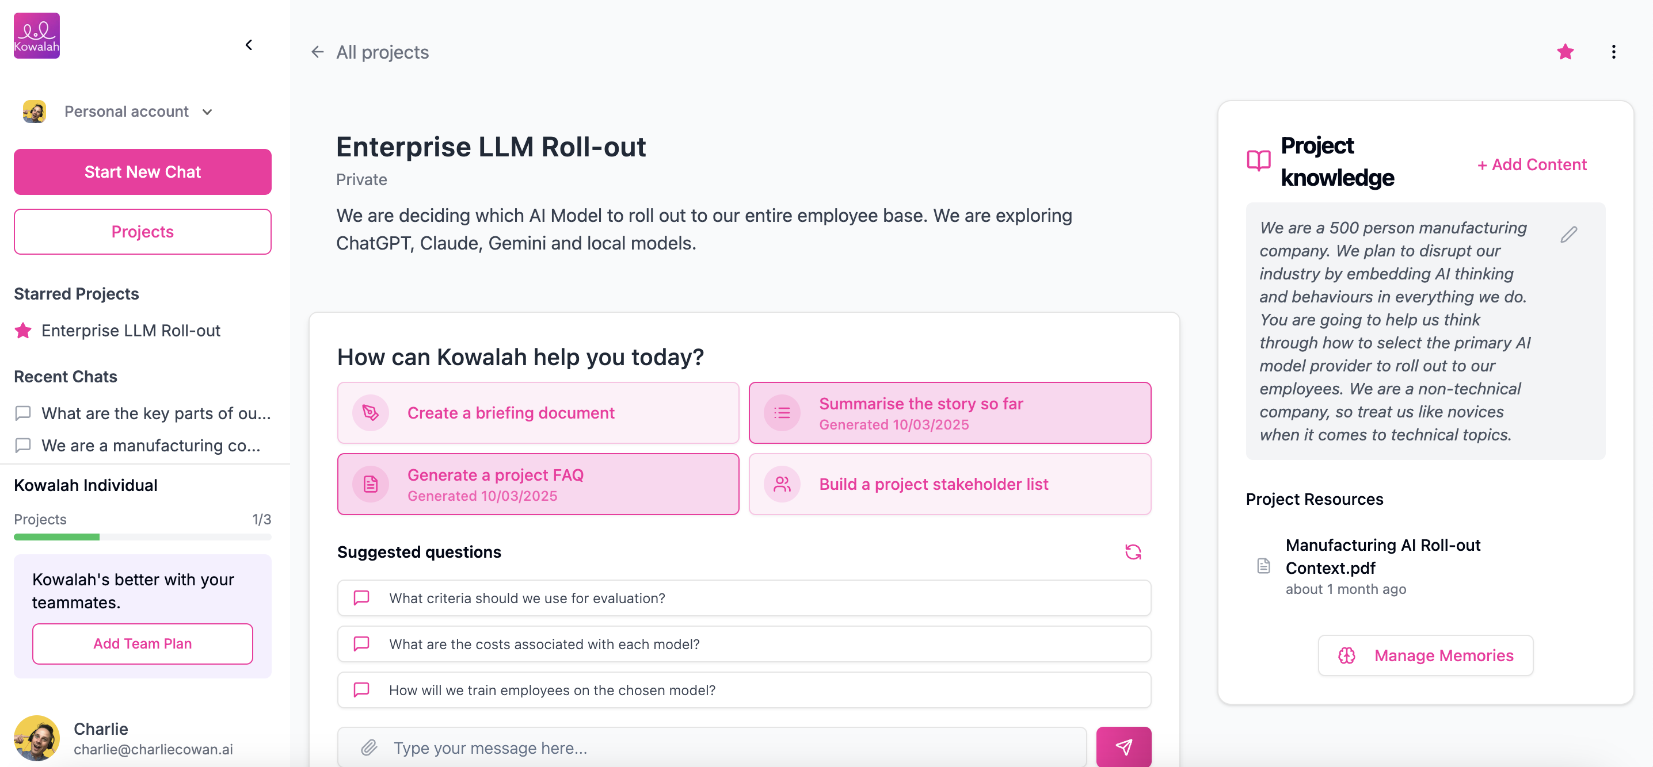Open the three-dot project options menu

1613,52
